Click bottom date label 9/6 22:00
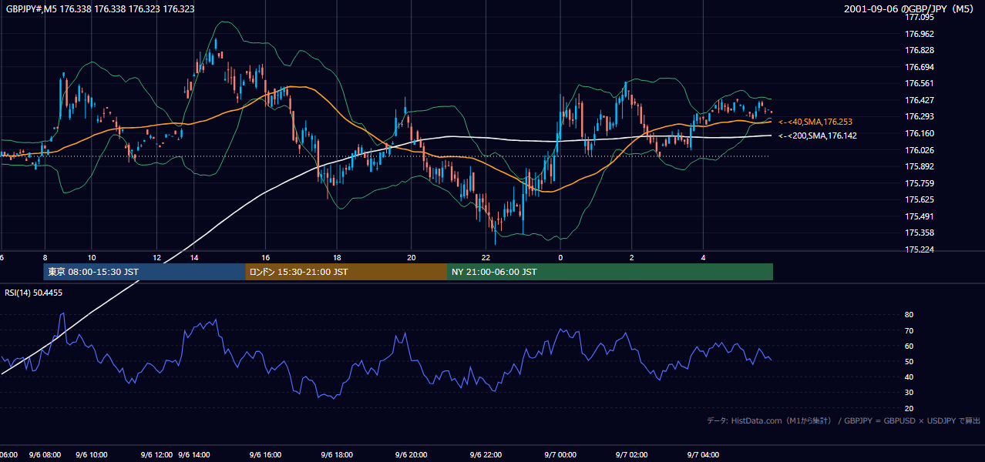The width and height of the screenshot is (985, 462). click(x=486, y=455)
